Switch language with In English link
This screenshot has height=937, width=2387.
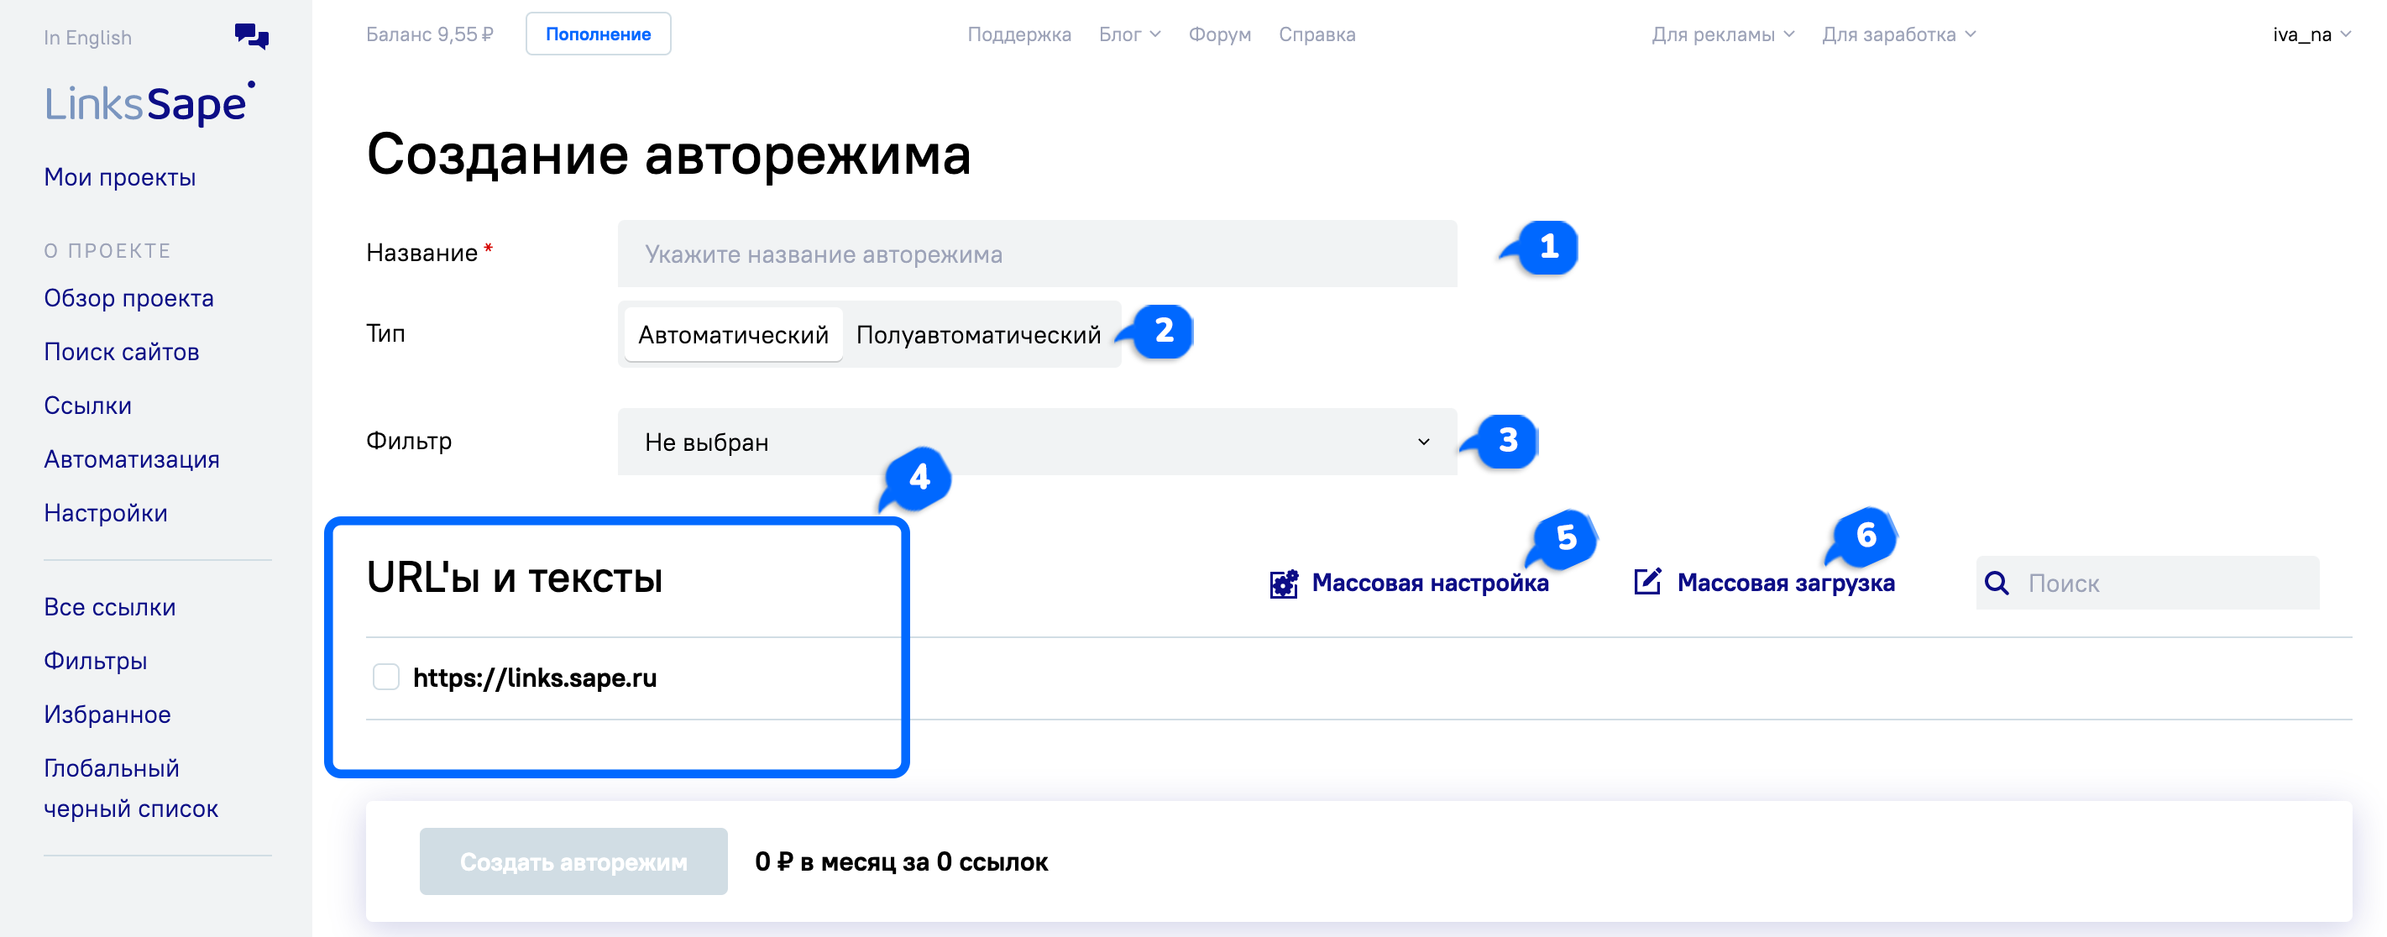pyautogui.click(x=88, y=37)
